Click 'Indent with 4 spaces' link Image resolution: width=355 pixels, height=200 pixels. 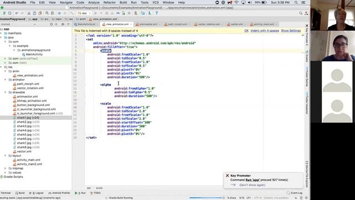click(265, 31)
